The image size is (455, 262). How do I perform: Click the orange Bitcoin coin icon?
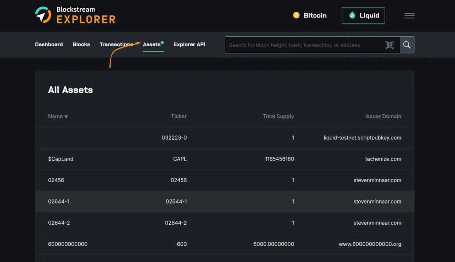pos(296,15)
